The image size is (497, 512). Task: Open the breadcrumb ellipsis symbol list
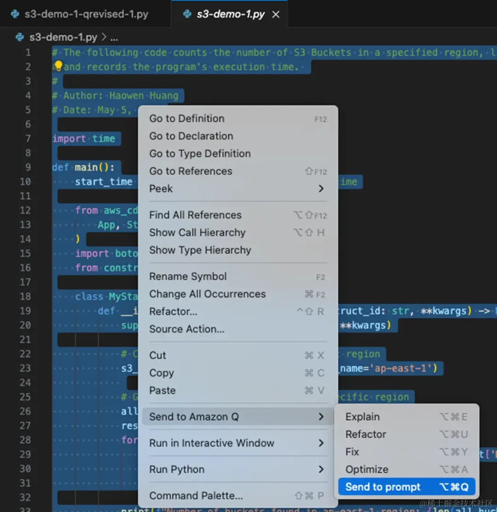click(x=114, y=38)
